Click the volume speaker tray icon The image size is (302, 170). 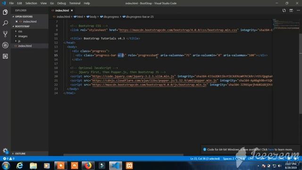[280, 166]
